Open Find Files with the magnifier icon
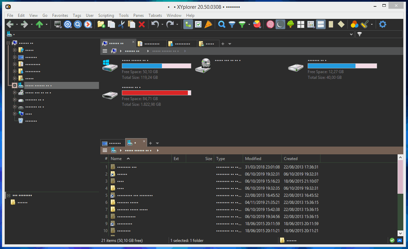408x249 pixels. coord(222,24)
